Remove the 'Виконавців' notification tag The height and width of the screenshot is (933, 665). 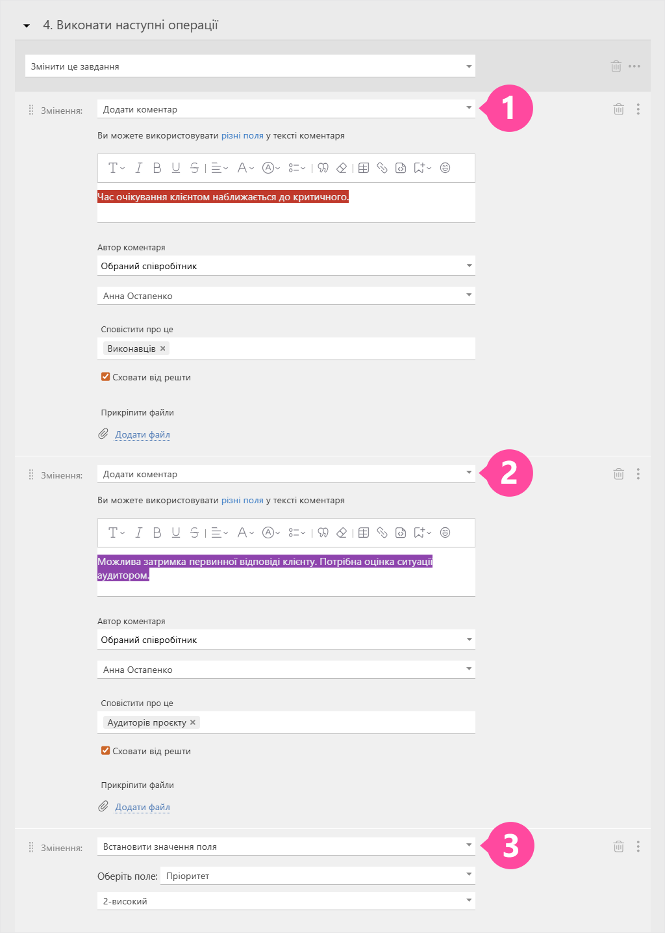pos(163,348)
